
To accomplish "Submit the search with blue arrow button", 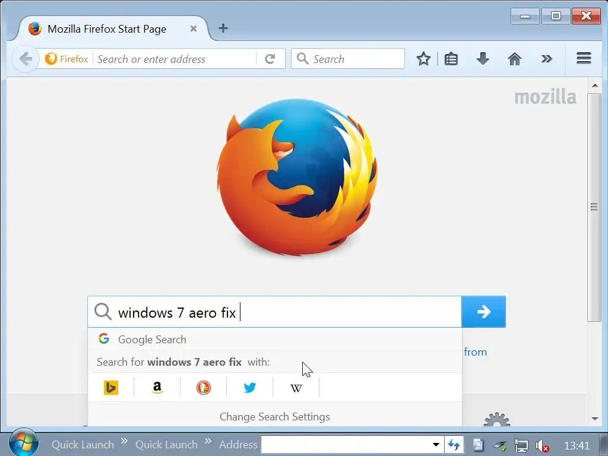I will [483, 312].
